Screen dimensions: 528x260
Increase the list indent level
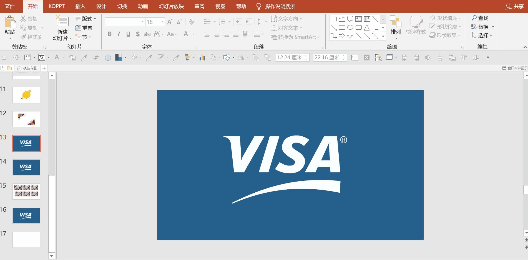click(x=249, y=22)
